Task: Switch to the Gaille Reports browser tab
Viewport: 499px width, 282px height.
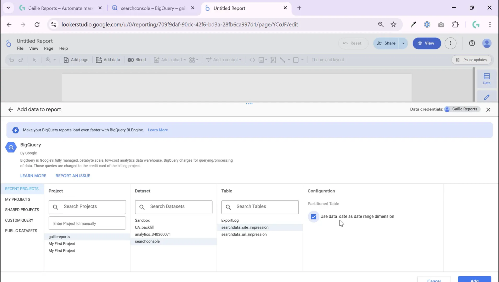Action: (61, 8)
